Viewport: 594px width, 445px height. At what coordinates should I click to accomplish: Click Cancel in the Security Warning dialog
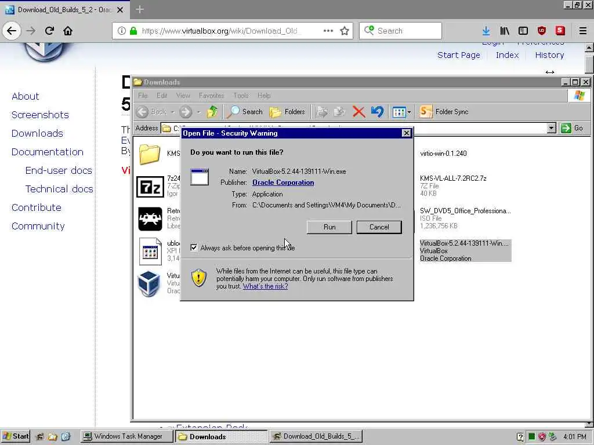tap(379, 227)
